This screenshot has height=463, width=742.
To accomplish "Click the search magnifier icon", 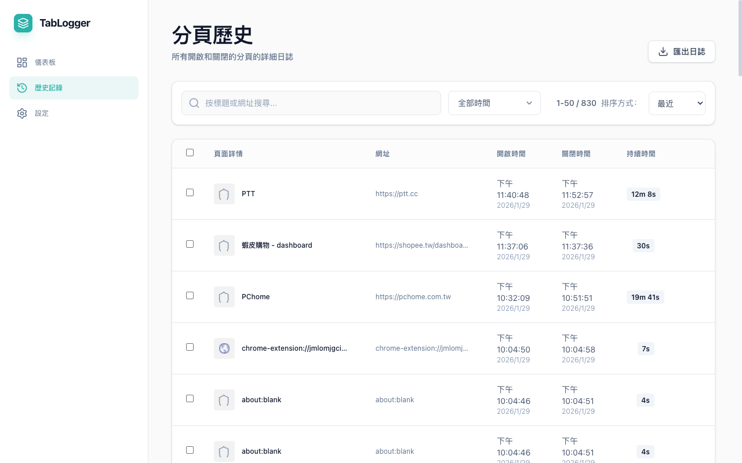I will click(194, 102).
